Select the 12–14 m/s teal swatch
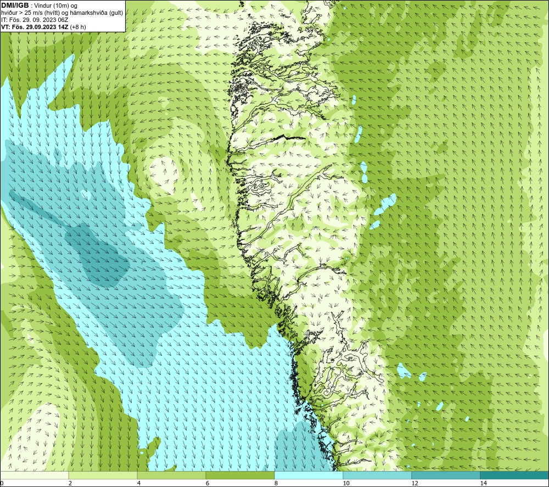Image resolution: width=549 pixels, height=487 pixels. click(x=446, y=475)
